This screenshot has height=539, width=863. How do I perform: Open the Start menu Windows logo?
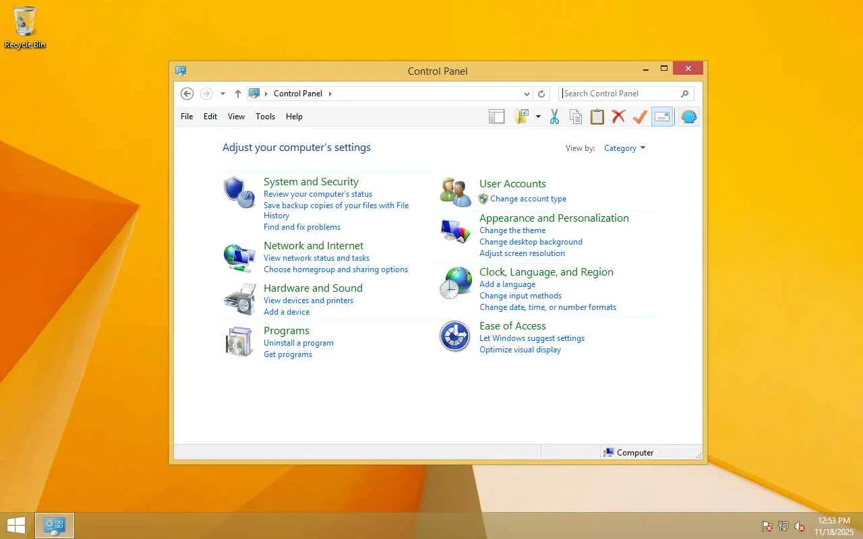[x=16, y=526]
